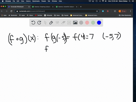Open Chrome three-dot menu

click(131, 11)
